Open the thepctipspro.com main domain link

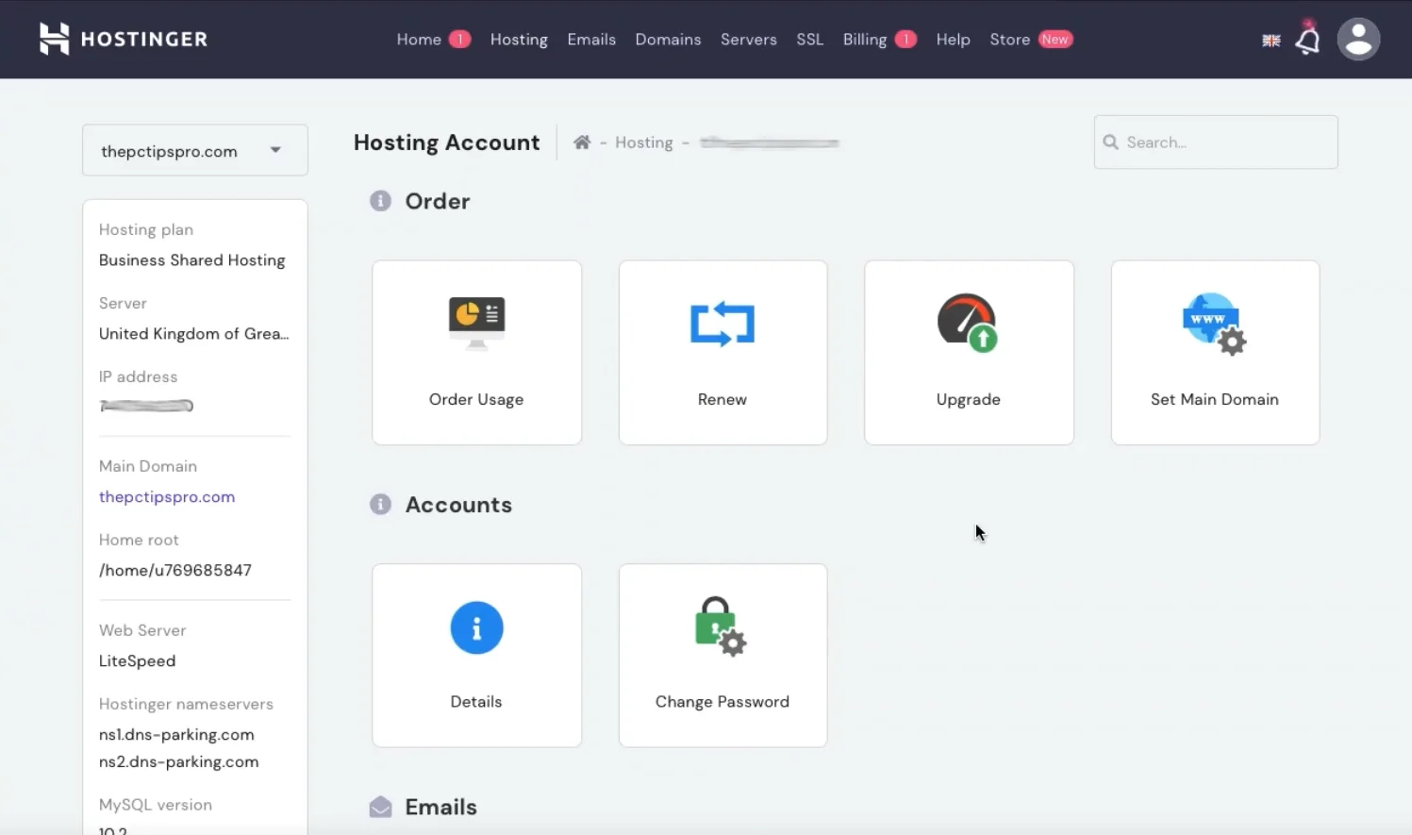point(167,496)
